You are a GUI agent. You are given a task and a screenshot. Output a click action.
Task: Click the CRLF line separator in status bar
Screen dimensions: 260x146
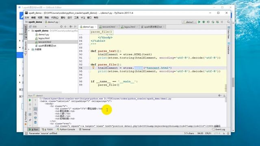click(208, 133)
